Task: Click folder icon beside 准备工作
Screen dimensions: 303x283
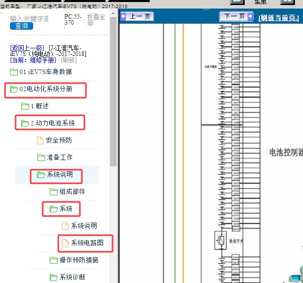Action: pyautogui.click(x=41, y=157)
